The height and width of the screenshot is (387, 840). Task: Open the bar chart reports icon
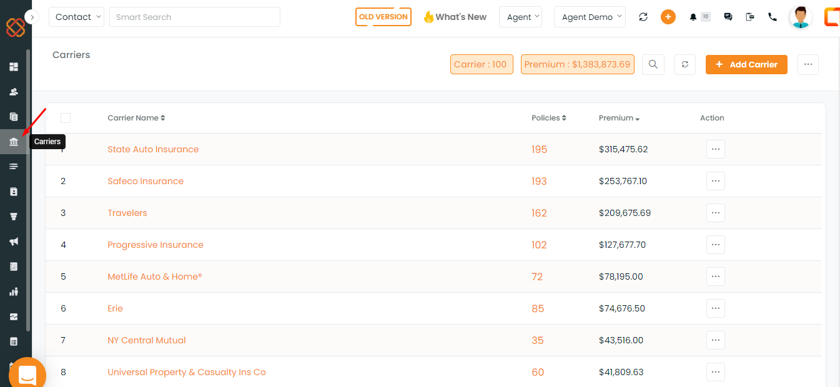(x=14, y=291)
